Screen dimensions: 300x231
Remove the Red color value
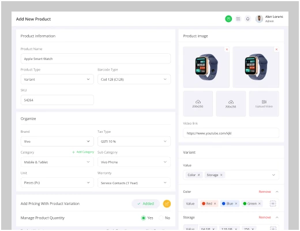coord(215,204)
